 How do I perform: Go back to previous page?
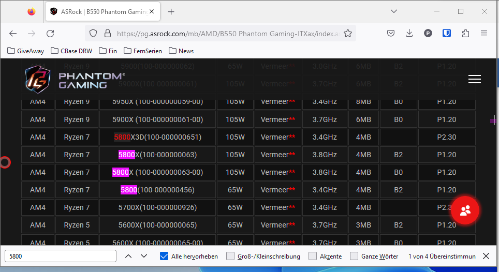click(x=13, y=34)
